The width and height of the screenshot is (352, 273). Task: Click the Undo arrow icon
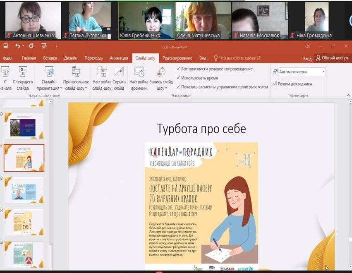pyautogui.click(x=18, y=46)
